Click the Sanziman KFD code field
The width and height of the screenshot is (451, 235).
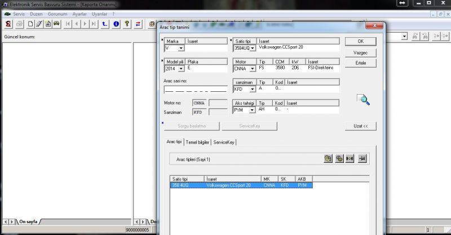pos(199,112)
